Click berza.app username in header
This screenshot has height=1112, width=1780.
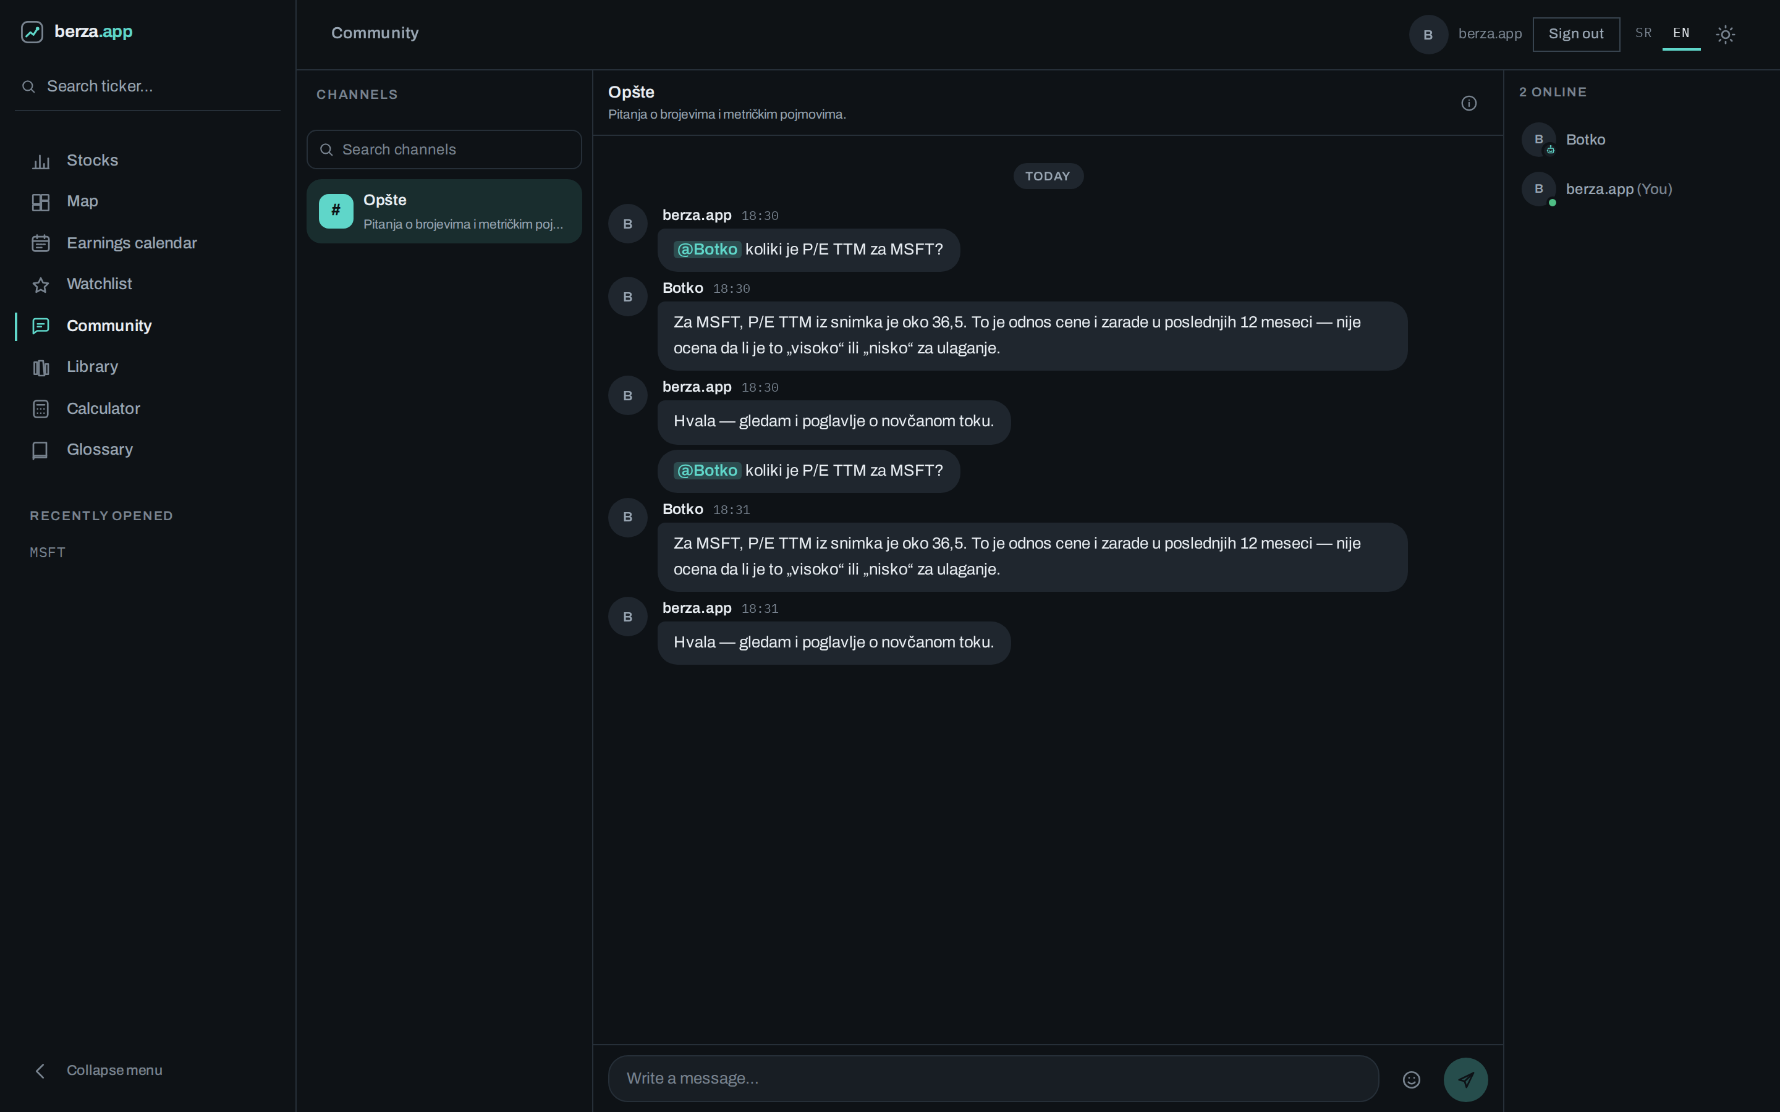tap(1490, 34)
